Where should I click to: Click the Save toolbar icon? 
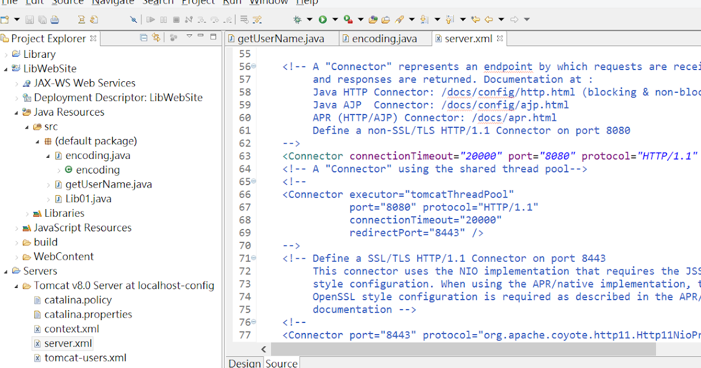pos(30,19)
